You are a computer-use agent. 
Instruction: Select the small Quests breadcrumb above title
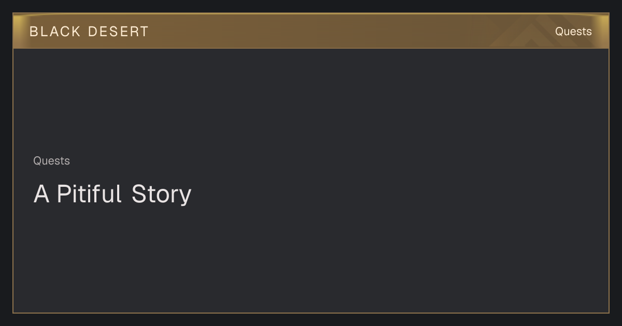[51, 161]
